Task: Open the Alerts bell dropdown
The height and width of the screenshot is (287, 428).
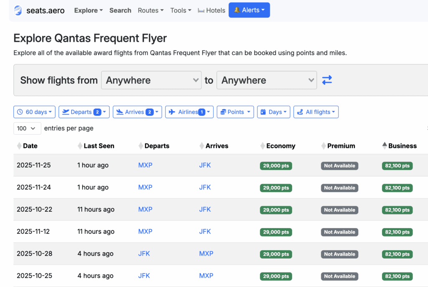Action: (249, 10)
